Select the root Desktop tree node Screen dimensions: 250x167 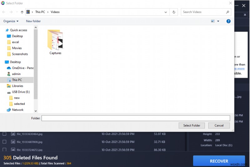[x=15, y=62]
